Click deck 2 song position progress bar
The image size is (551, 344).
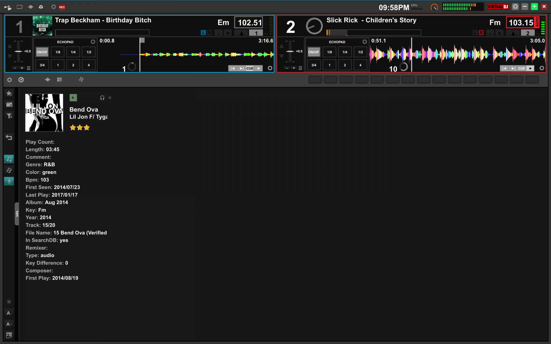coord(374,32)
